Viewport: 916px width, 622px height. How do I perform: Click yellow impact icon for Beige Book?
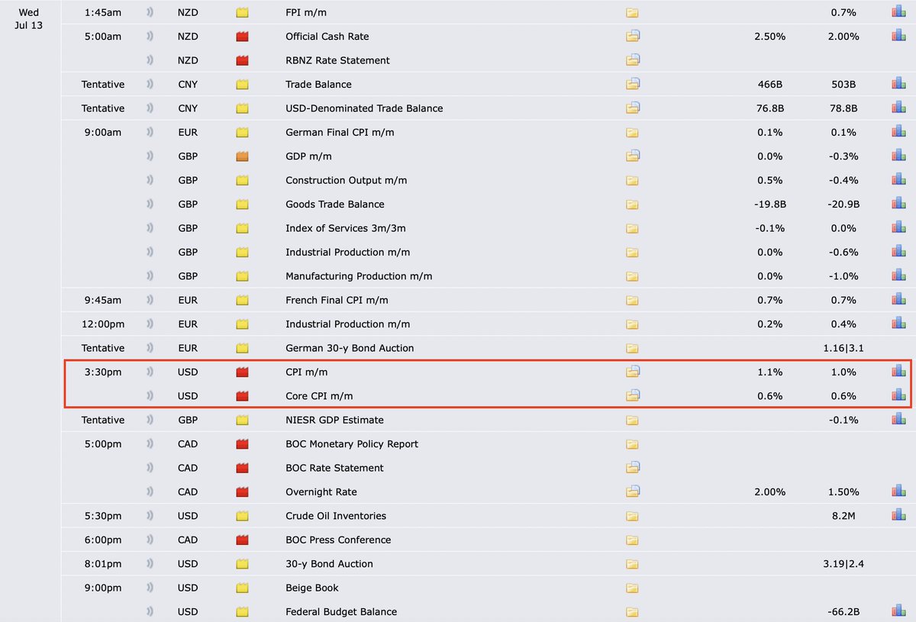pos(243,588)
